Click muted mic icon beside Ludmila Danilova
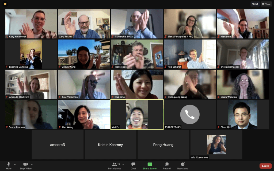Image resolution: width=274 pixels, height=171 pixels. [7, 67]
